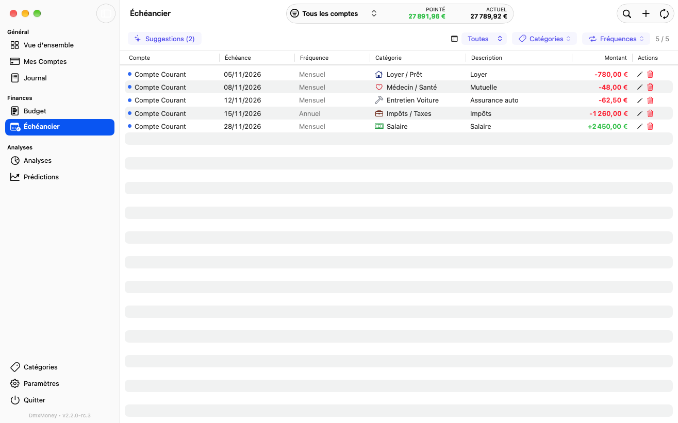
Task: Open the Suggestions (2) button
Action: 164,39
